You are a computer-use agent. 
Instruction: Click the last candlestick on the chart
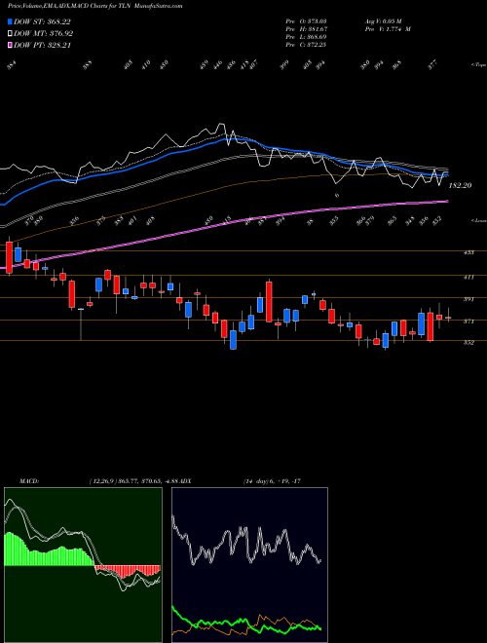coord(448,318)
